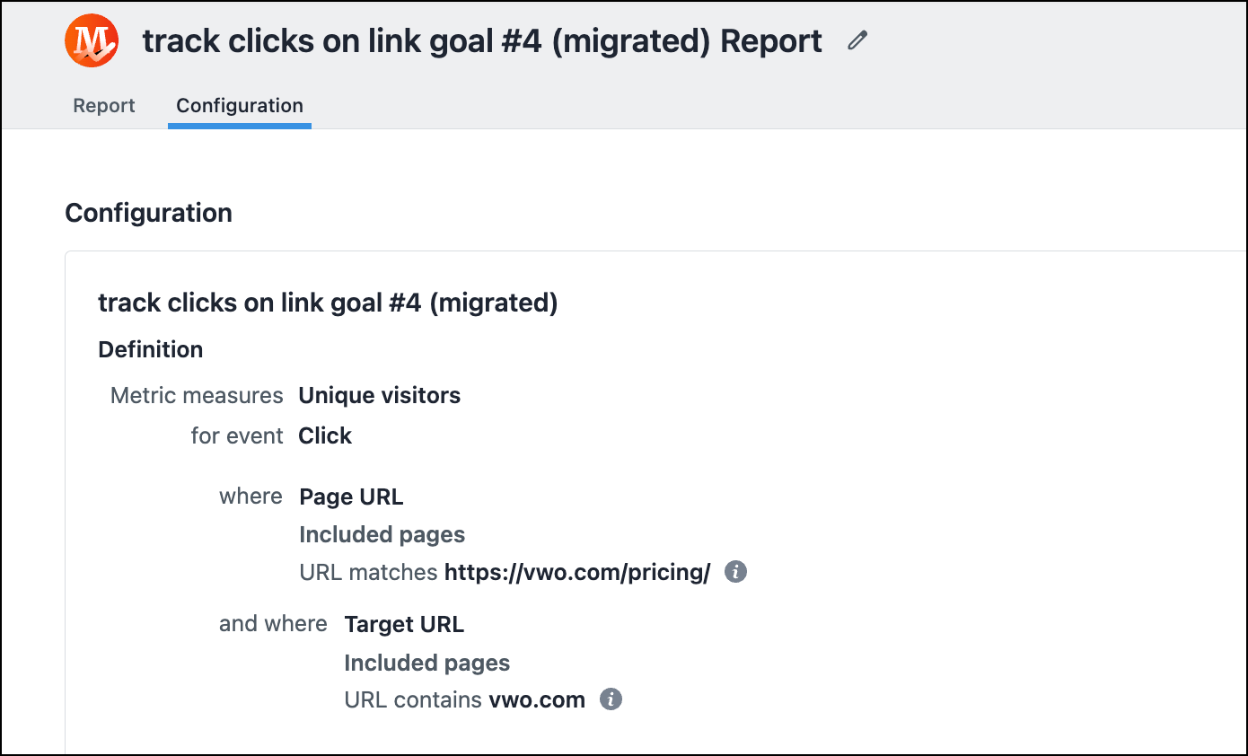
Task: Click 'Included pages' under Page URL
Action: tap(382, 535)
